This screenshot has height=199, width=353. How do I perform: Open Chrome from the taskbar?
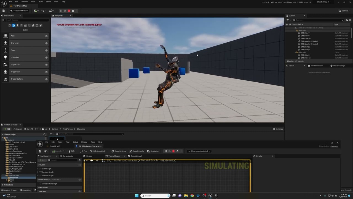click(x=192, y=196)
